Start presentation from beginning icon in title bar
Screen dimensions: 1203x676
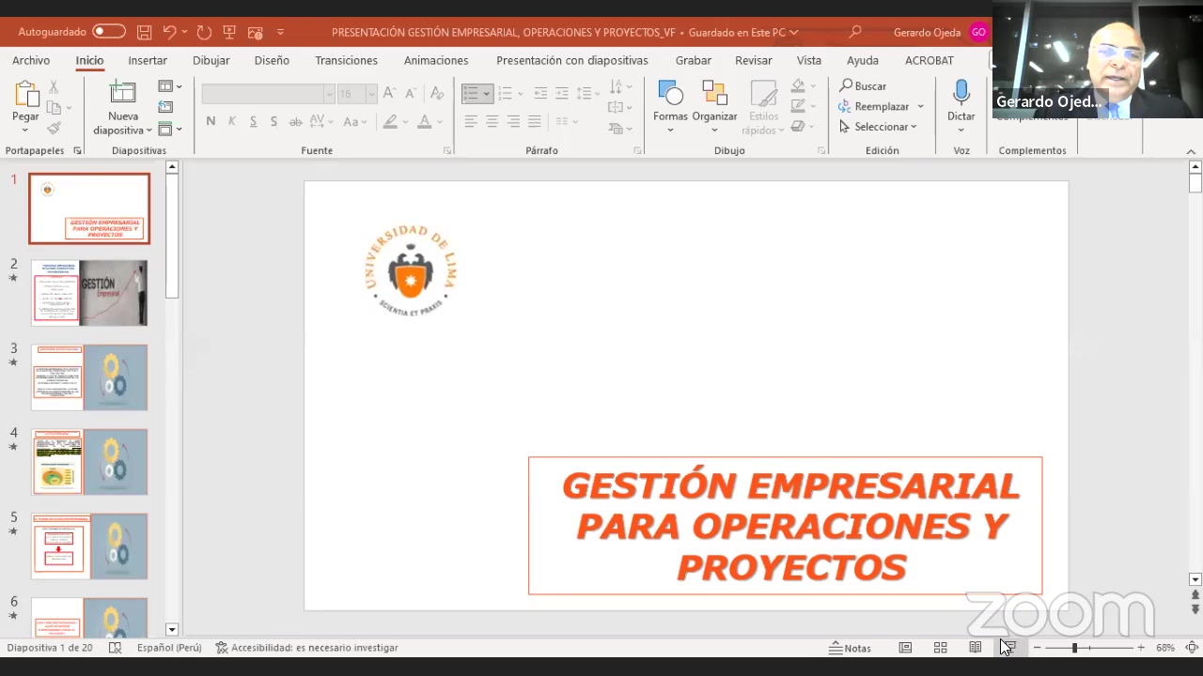pyautogui.click(x=229, y=32)
